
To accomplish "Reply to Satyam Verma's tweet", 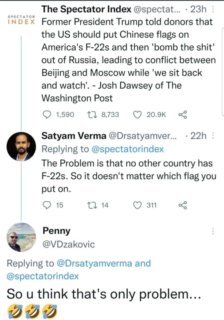I will (48, 205).
